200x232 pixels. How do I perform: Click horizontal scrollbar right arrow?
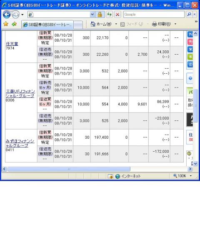pos(190,169)
